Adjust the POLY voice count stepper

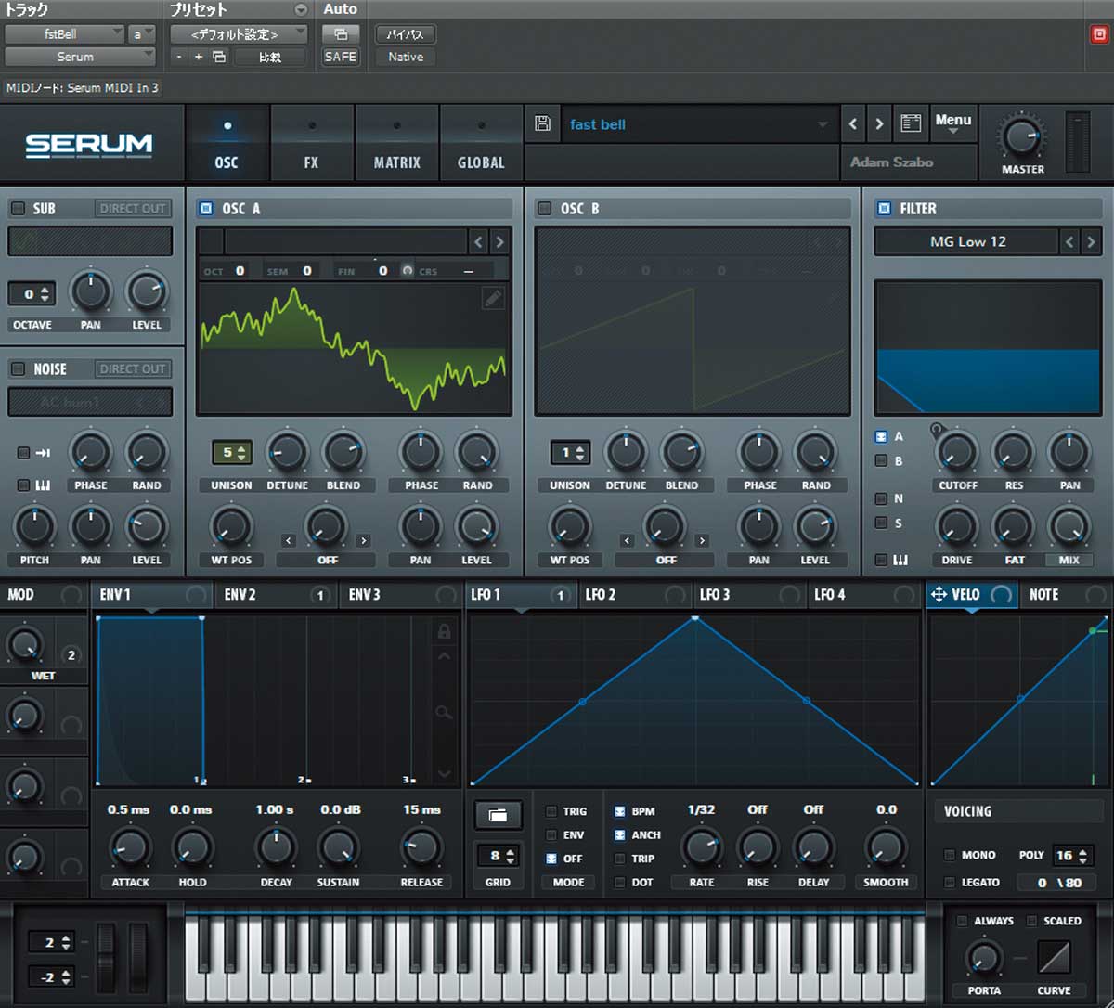[1072, 855]
